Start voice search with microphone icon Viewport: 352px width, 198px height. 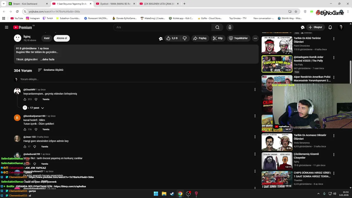coord(230,27)
